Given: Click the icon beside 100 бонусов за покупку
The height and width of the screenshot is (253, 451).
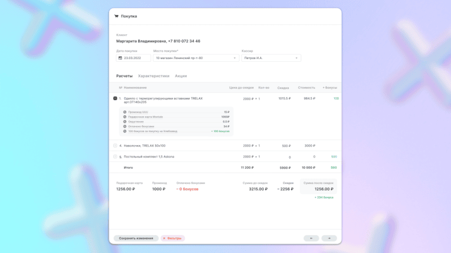Looking at the screenshot, I should 125,131.
